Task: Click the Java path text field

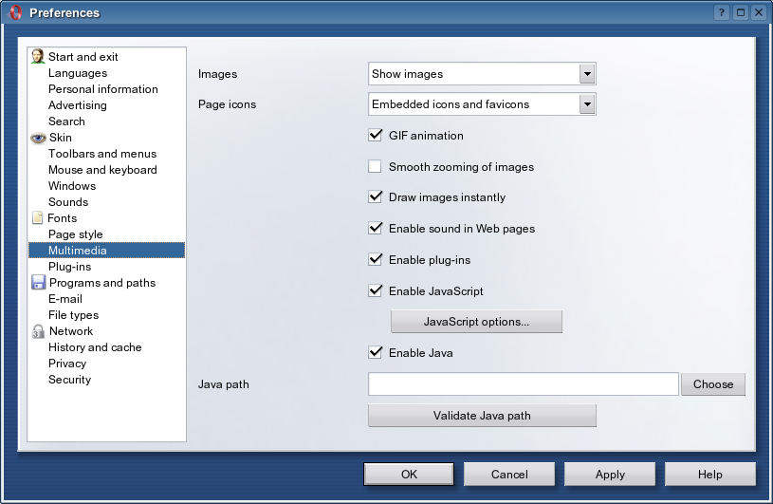Action: click(x=523, y=384)
